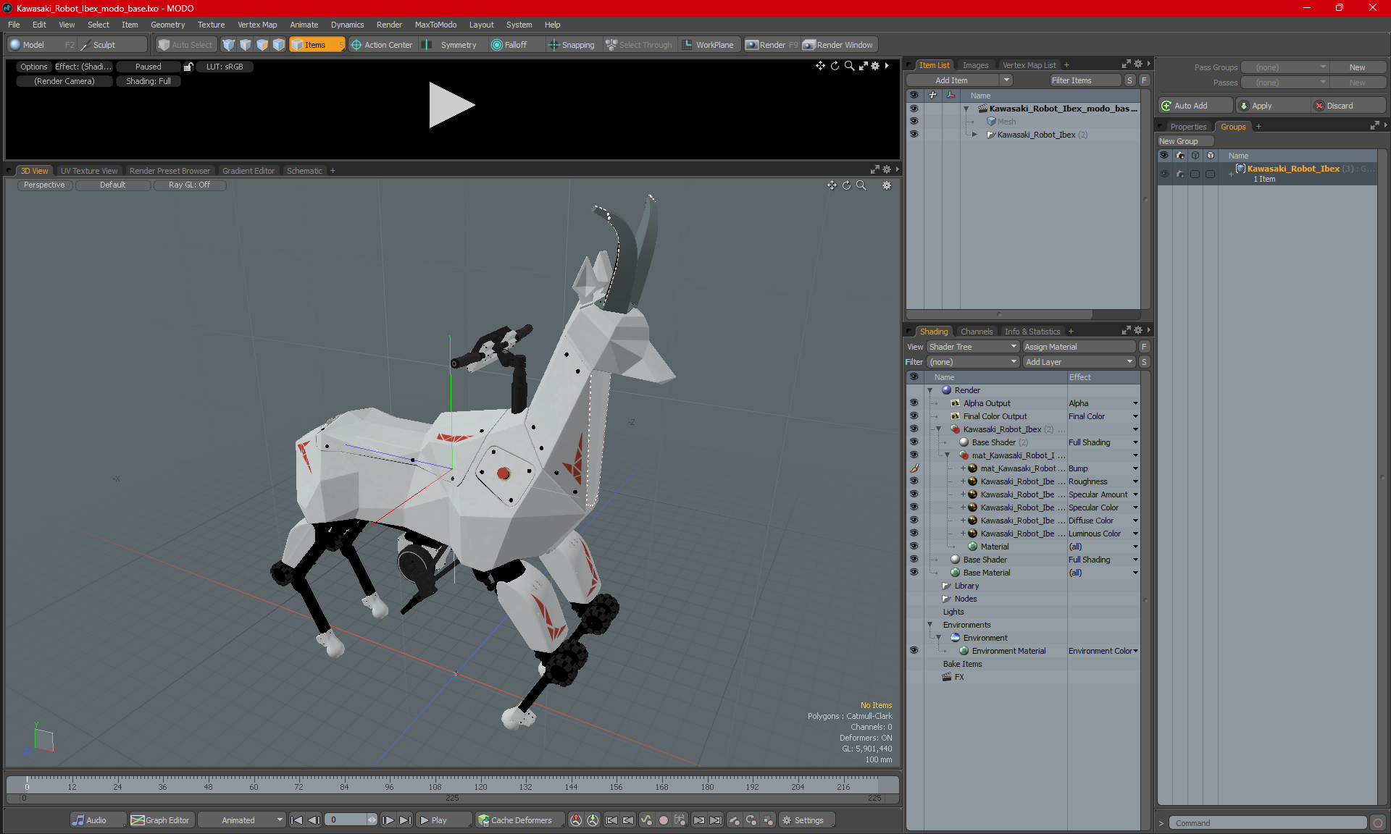Toggle visibility of Environment Material layer
This screenshot has width=1391, height=834.
pyautogui.click(x=914, y=651)
